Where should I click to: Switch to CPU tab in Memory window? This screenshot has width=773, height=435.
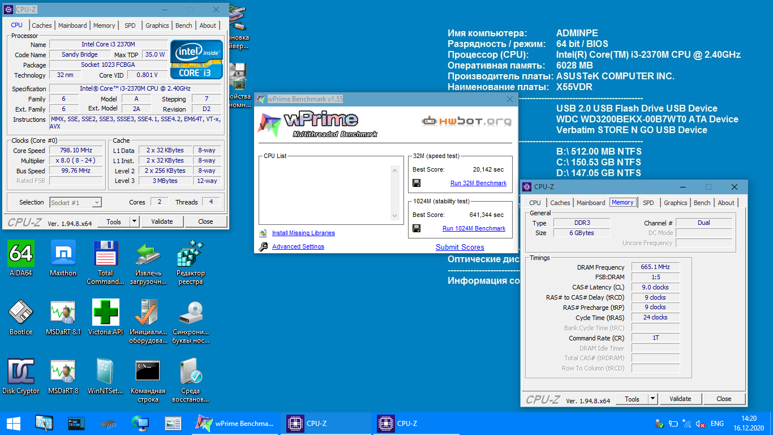535,203
